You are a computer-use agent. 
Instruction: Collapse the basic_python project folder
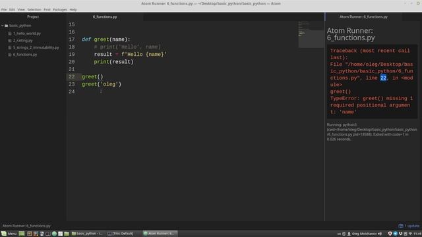point(3,26)
